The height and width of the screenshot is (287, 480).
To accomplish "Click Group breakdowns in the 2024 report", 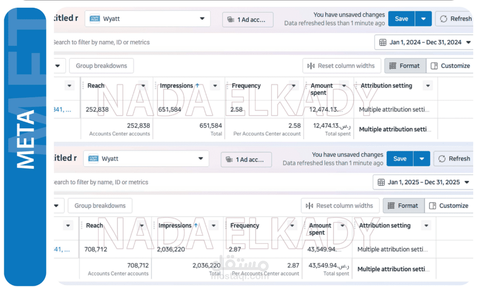I will (x=101, y=66).
